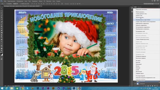Screen dimensions: 160x90
Task: Open the Редактирование menu
Action: (11, 1)
